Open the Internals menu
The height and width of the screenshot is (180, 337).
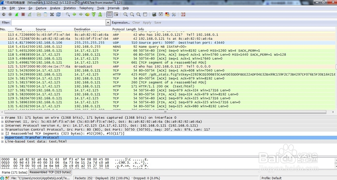(x=114, y=8)
